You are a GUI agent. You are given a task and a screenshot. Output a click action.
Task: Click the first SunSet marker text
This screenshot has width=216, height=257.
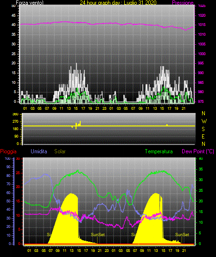pyautogui.click(x=98, y=235)
